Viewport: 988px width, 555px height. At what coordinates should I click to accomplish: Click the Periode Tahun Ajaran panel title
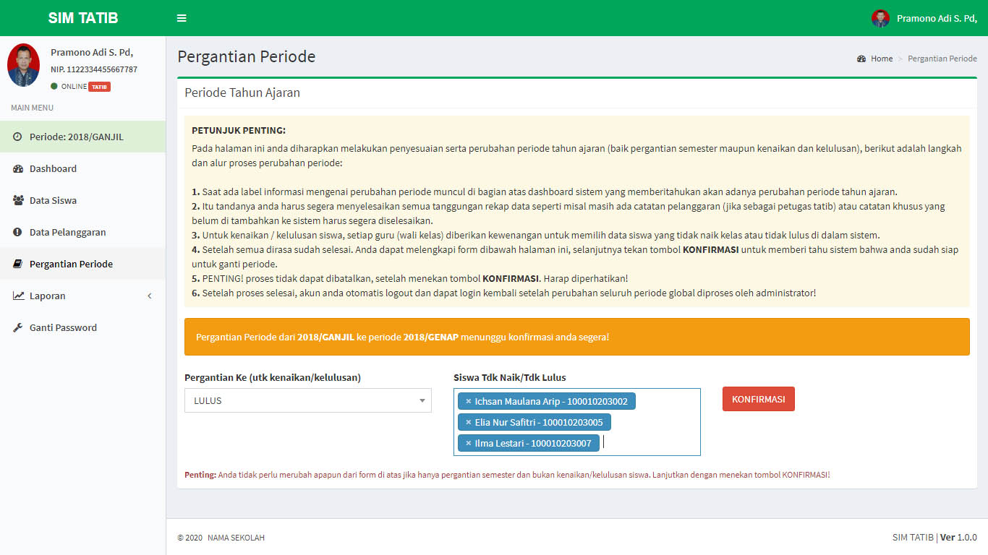point(242,92)
